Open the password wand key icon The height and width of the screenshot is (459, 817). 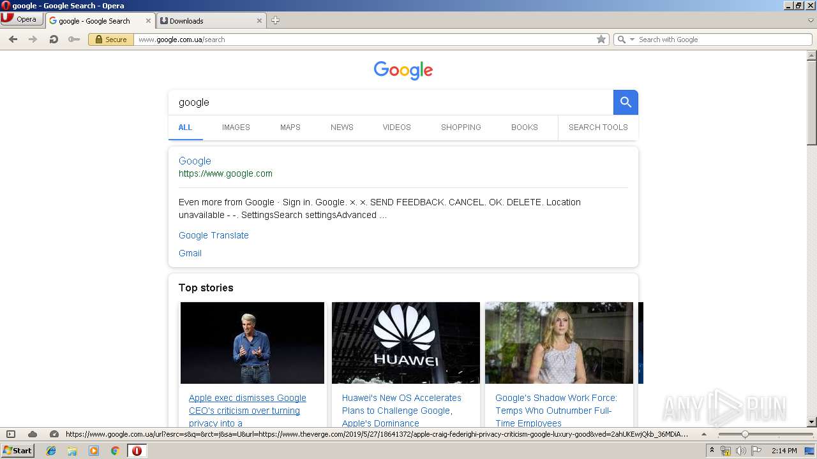coord(74,40)
